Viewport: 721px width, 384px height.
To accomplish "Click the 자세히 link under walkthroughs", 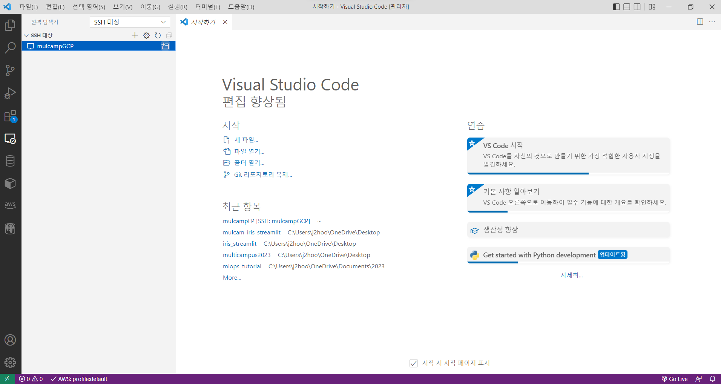I will [x=572, y=275].
